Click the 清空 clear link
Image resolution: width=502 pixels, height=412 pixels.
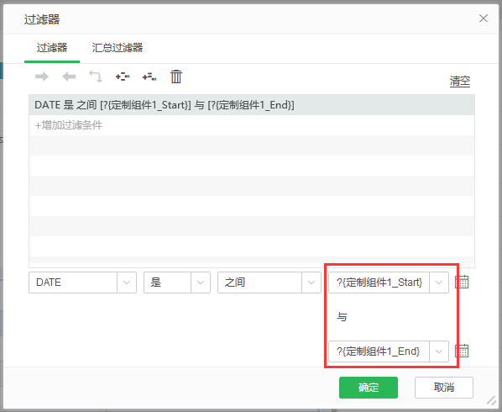tap(460, 81)
